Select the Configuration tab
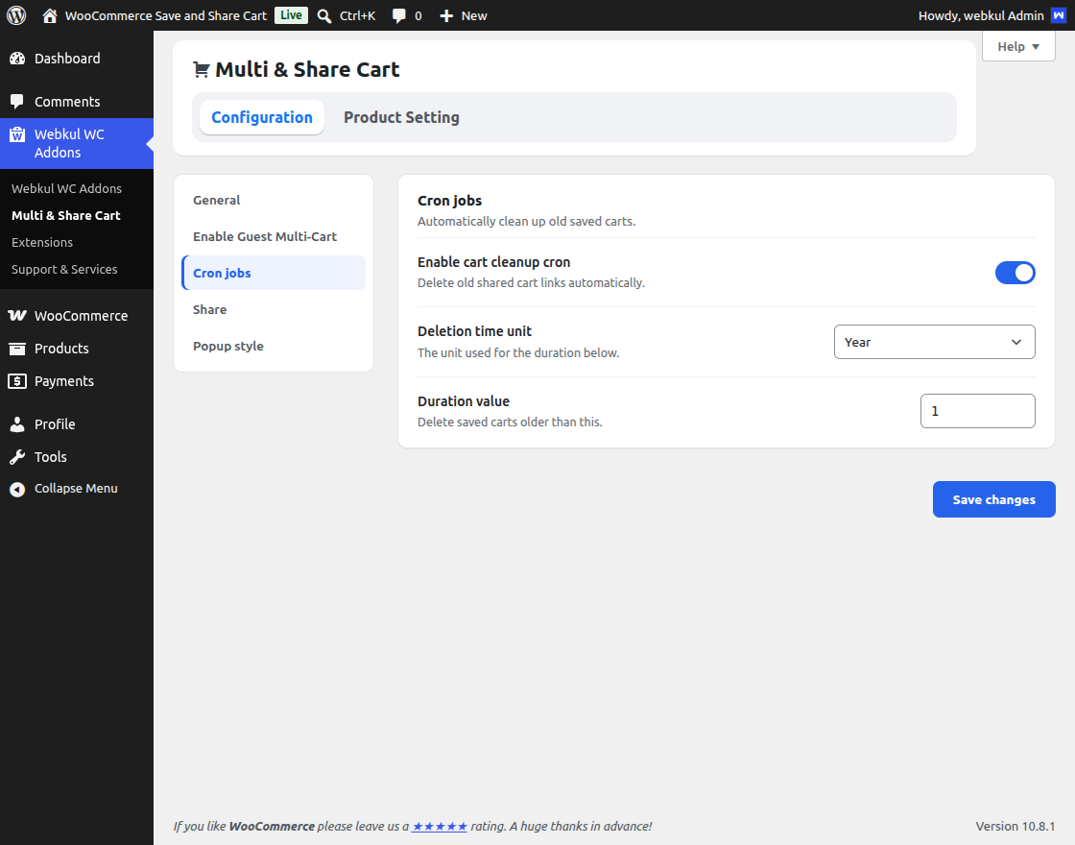 (x=262, y=117)
